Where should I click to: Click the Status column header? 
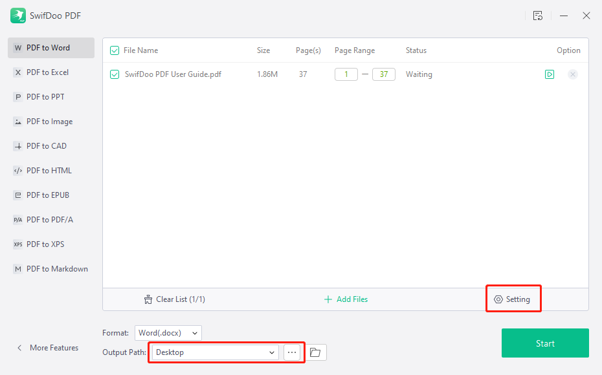tap(416, 50)
